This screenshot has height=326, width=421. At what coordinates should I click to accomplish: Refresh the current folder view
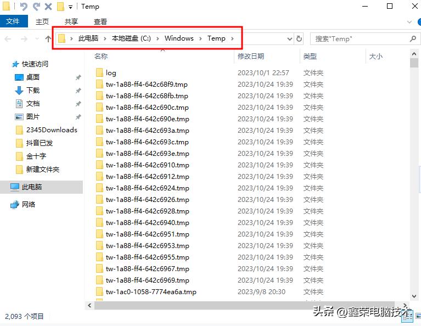299,38
